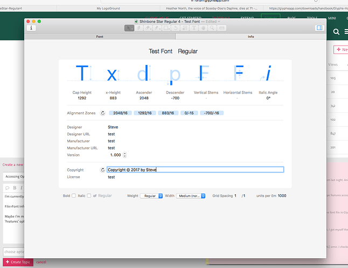348x268 pixels.
Task: Open the Weight dropdown
Action: point(151,196)
